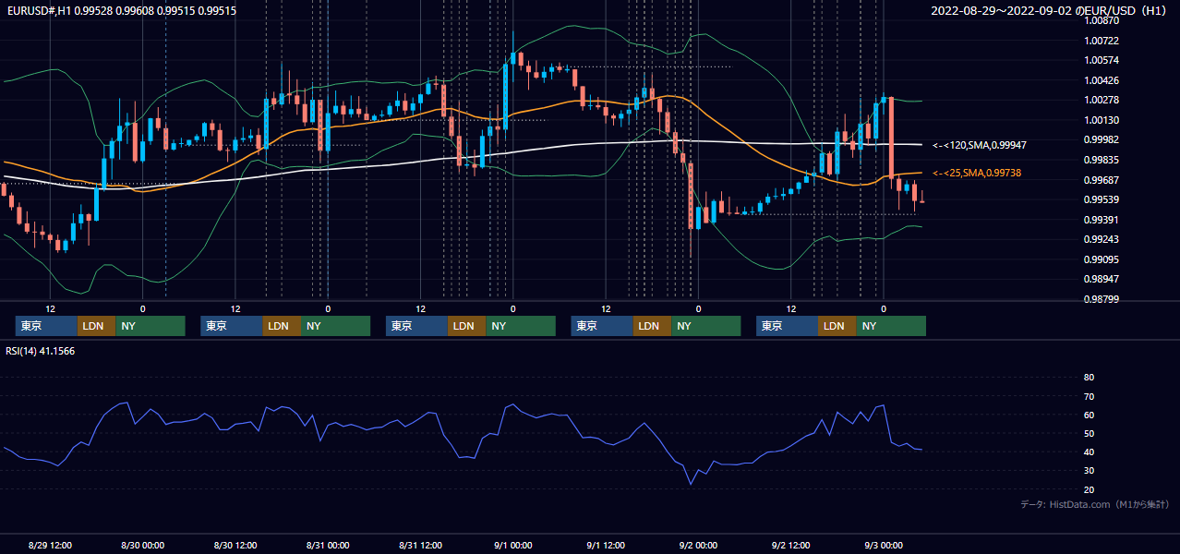Screen dimensions: 1180x554
Task: Click RSI scale level 40
Action: 1089,452
